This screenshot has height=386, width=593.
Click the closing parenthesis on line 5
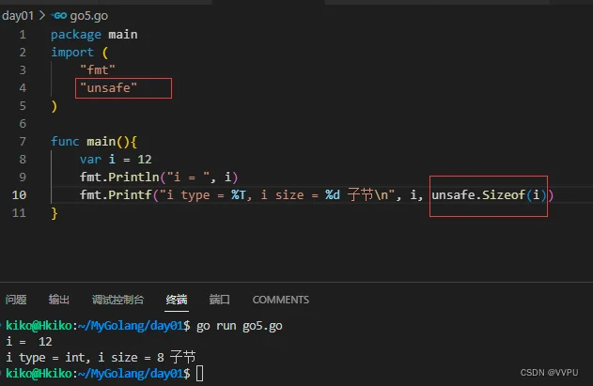(55, 106)
